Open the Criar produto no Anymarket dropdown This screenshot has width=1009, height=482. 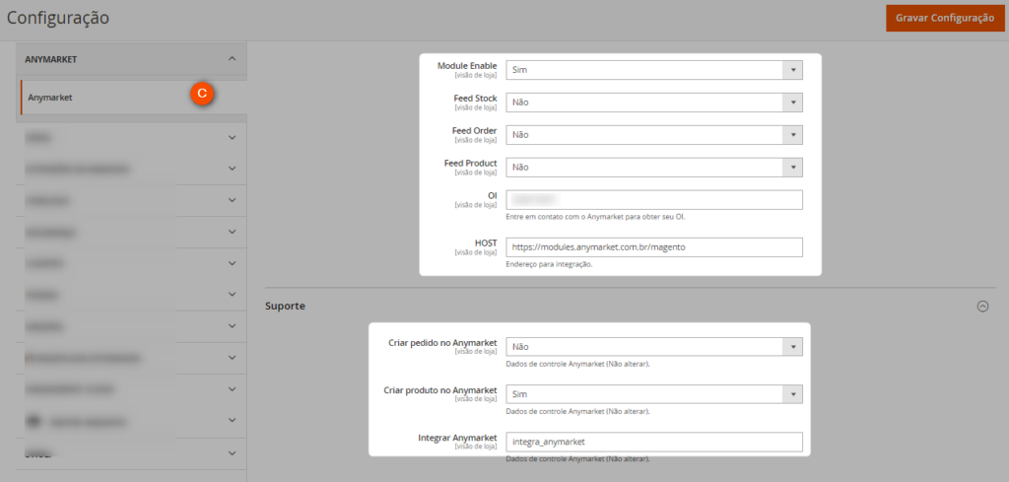[x=654, y=394]
